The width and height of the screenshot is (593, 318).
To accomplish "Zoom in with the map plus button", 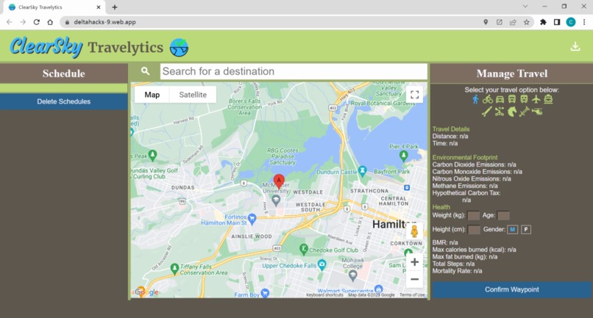I will pos(414,261).
